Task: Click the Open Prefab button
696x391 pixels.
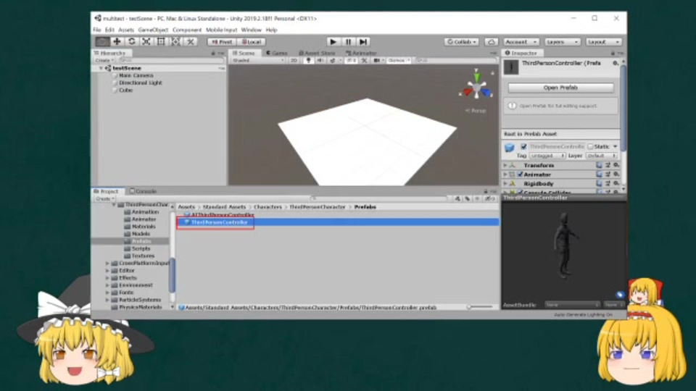Action: (x=560, y=88)
